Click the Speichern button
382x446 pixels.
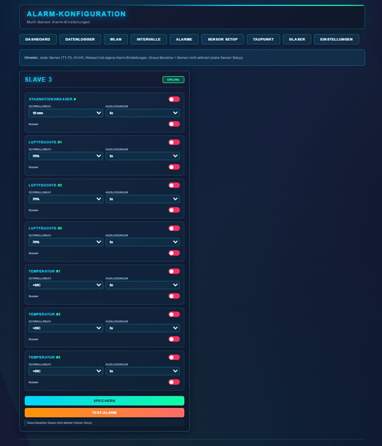pyautogui.click(x=104, y=401)
